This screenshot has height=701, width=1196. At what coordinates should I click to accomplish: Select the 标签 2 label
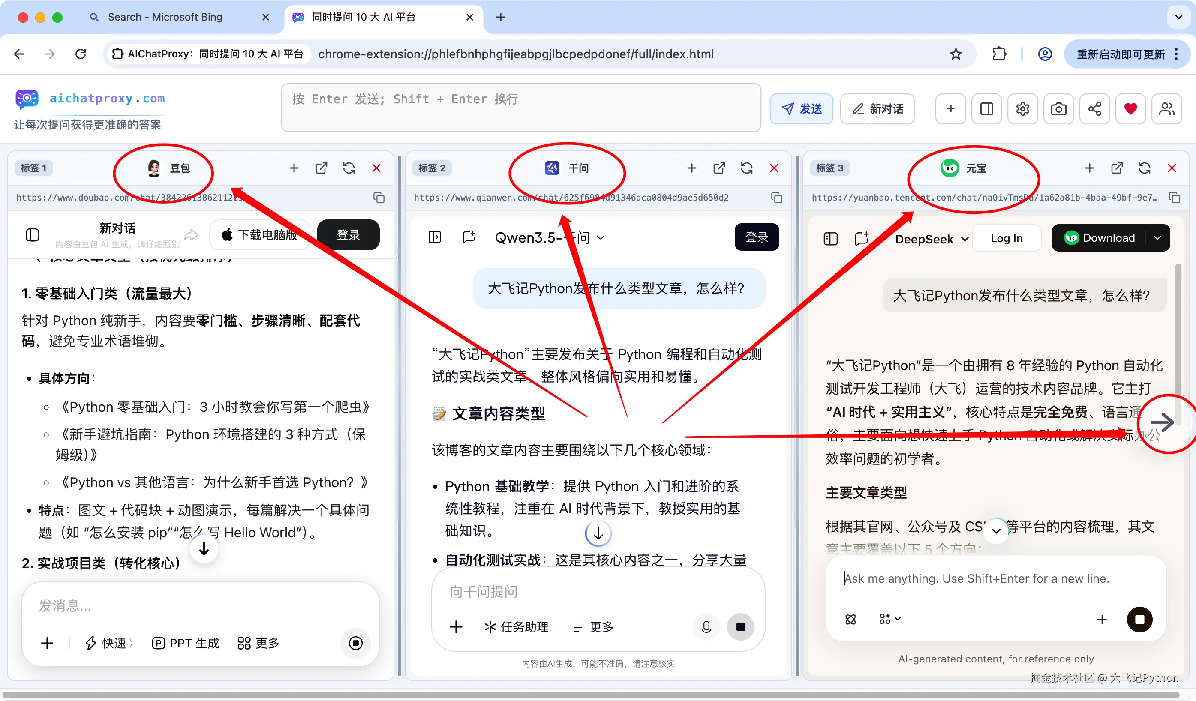431,168
